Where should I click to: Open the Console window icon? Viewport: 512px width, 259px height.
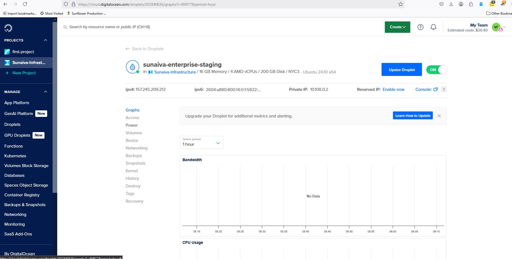coord(436,89)
